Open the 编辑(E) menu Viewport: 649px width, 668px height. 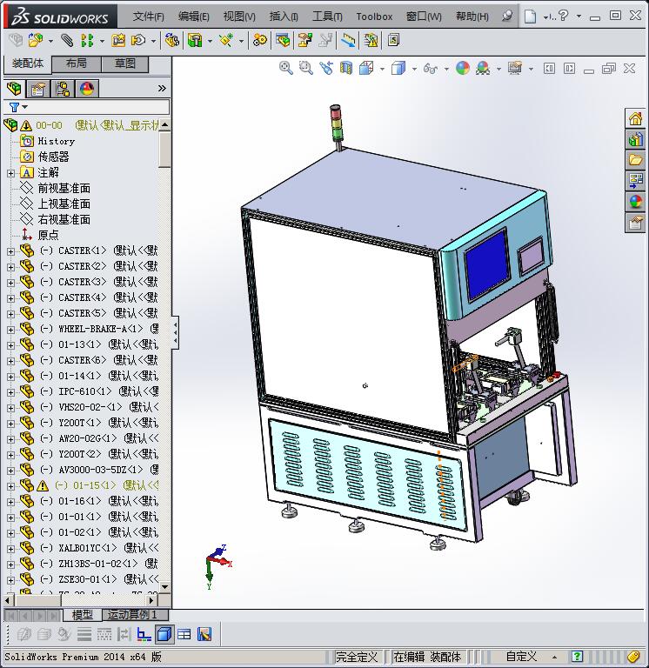[x=194, y=17]
